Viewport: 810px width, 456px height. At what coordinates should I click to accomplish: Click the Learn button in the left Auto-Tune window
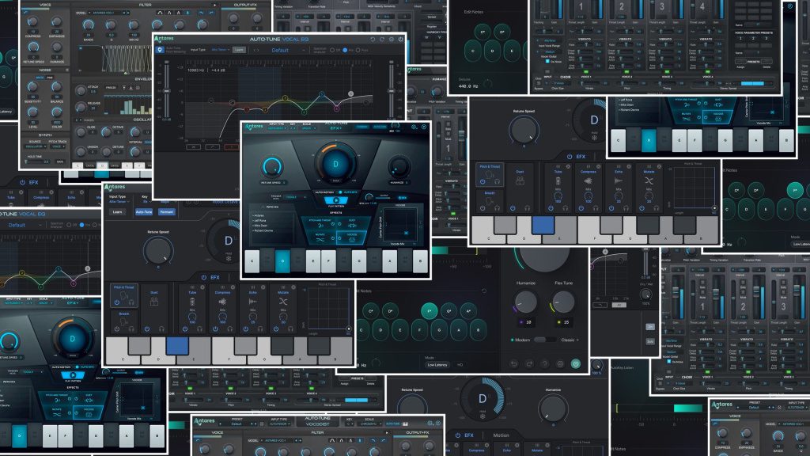click(x=117, y=212)
